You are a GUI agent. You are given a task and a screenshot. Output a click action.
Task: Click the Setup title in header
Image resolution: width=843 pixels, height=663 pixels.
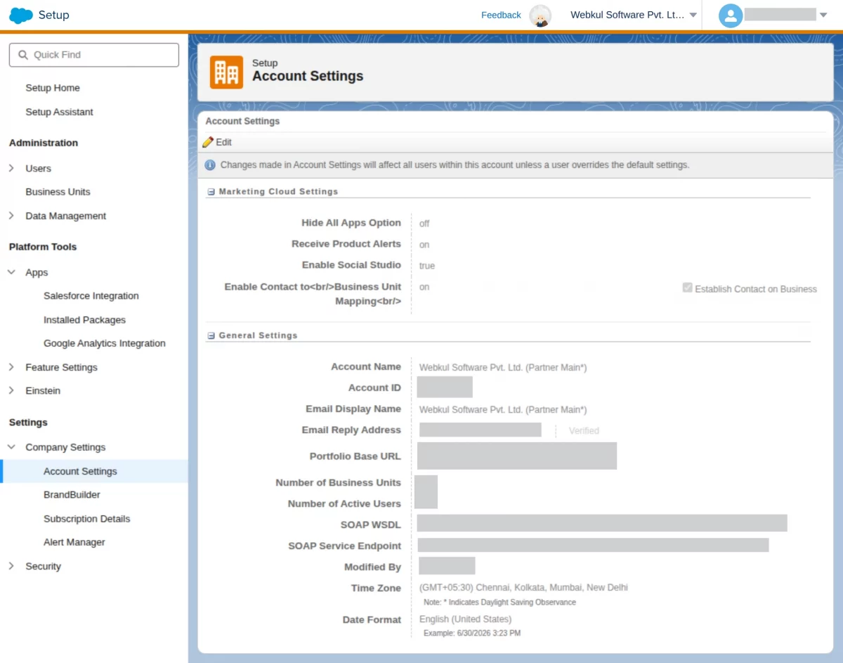(x=53, y=15)
